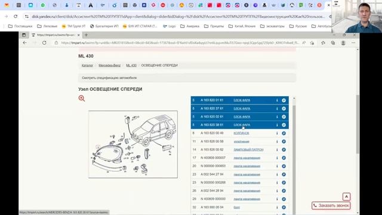Viewport: 382px width, 215px height.
Task: Open the Легковые bookmarks folder
Action: 47,26
